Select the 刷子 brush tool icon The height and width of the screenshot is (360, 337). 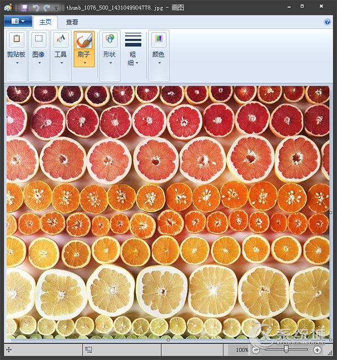(84, 40)
